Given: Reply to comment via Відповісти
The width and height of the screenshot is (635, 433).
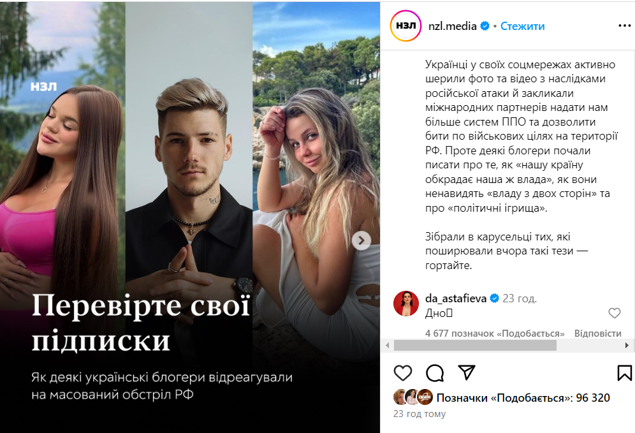Looking at the screenshot, I should [x=598, y=334].
